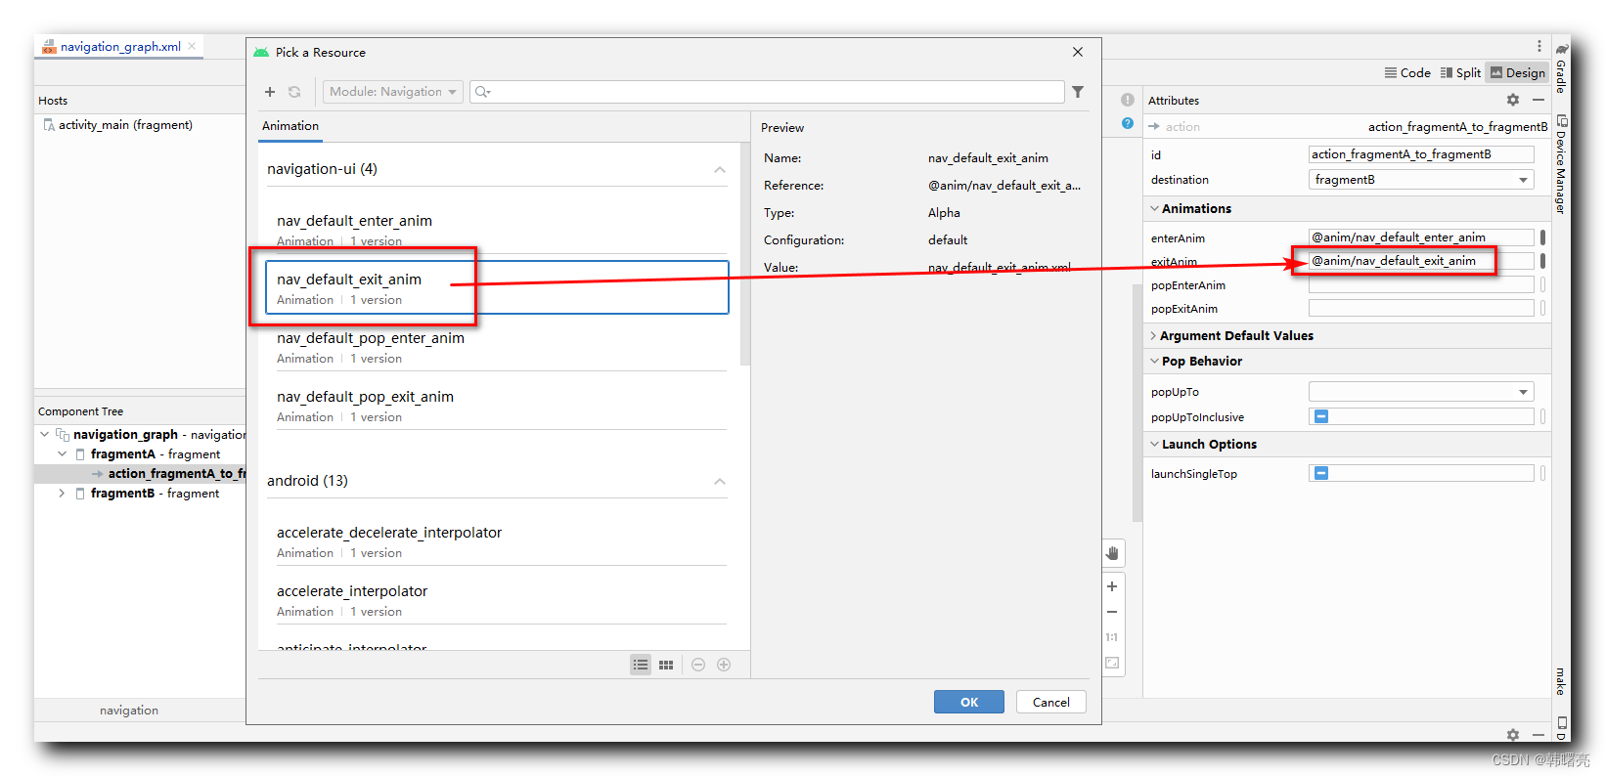
Task: Select nav_default_pop_exit_anim resource
Action: 497,406
